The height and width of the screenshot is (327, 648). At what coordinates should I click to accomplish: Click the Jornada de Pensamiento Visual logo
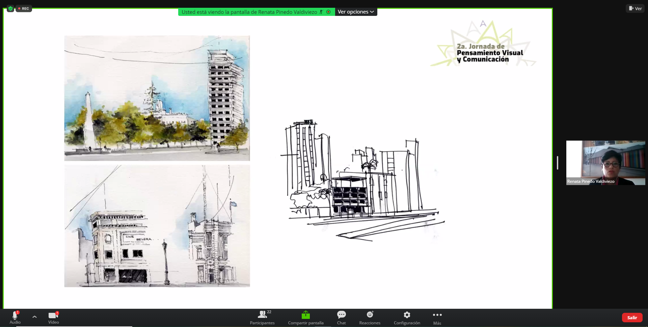coord(483,43)
